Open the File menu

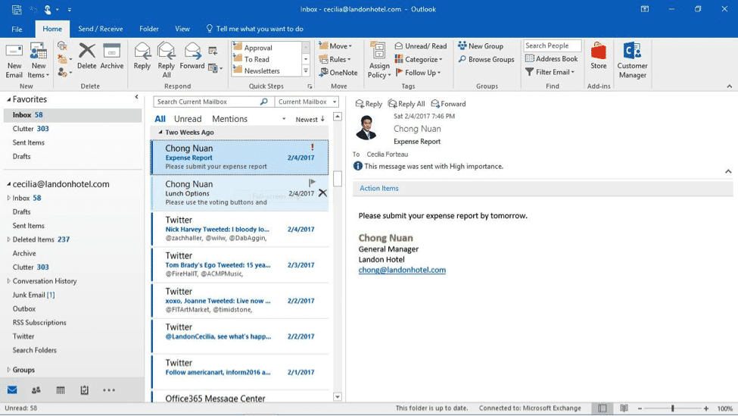[17, 29]
